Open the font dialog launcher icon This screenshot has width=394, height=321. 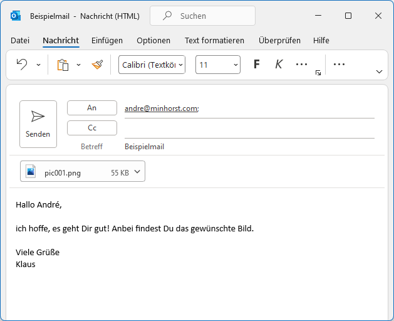click(x=318, y=73)
